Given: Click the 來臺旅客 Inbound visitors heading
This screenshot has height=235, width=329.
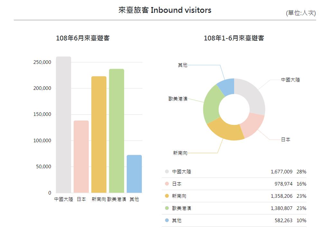Looking at the screenshot, I should coord(165,10).
